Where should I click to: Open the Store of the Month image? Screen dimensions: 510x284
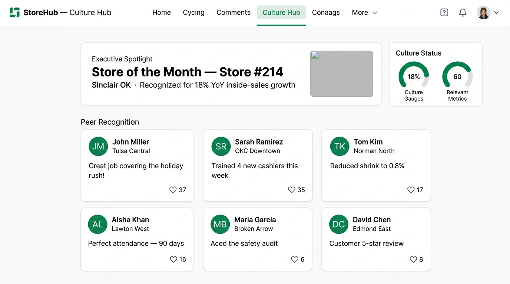[x=342, y=74]
